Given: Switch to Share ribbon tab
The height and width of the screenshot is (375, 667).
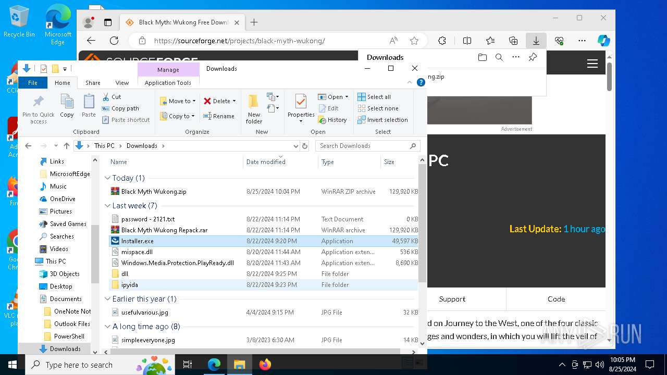Looking at the screenshot, I should (93, 82).
